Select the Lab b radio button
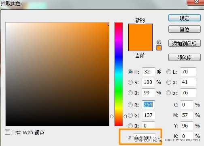 pos(168,93)
